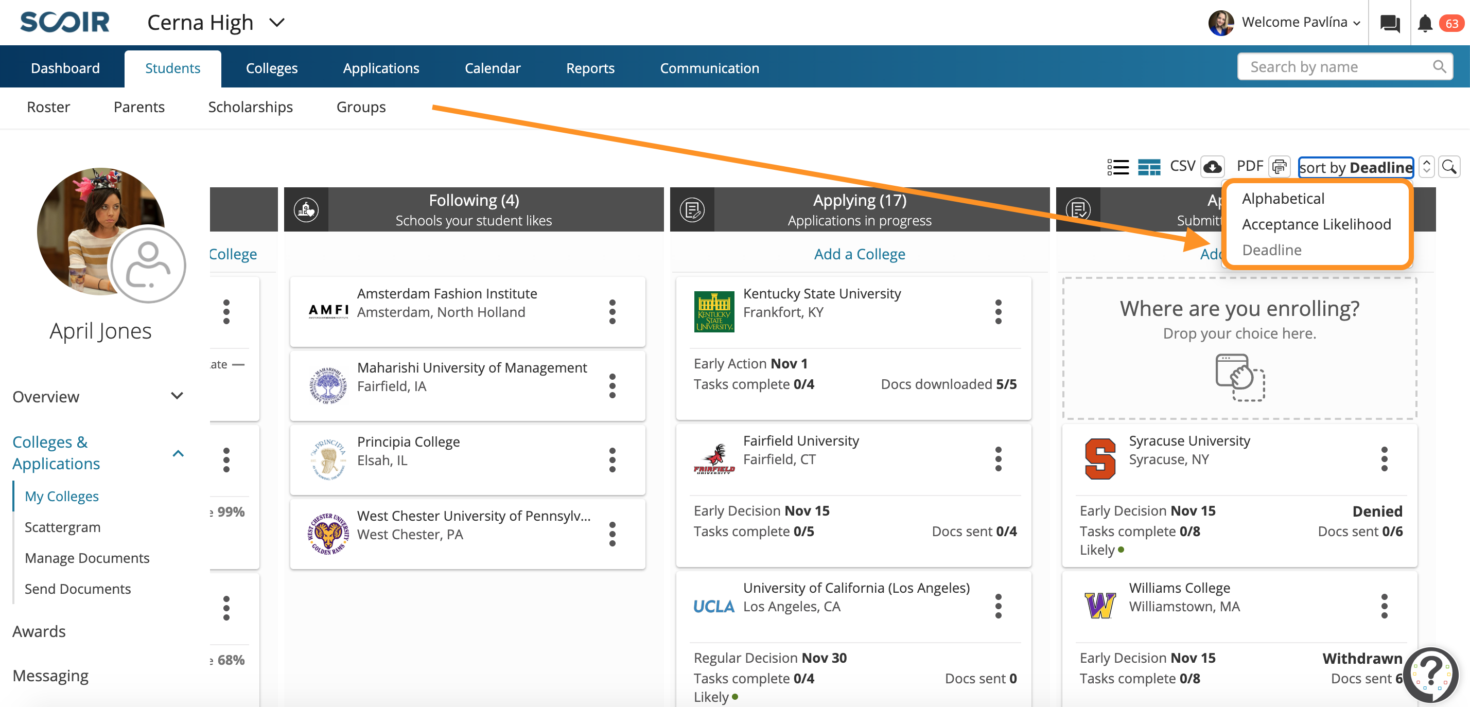Click the sort order stepper arrows

tap(1426, 167)
